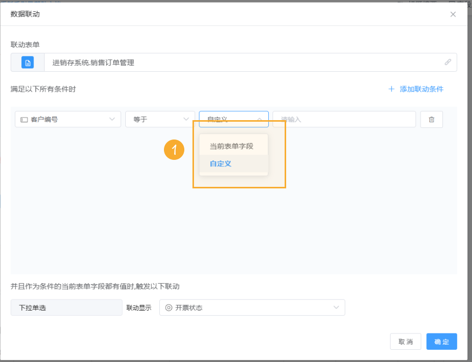This screenshot has height=362, width=472.
Task: Click the 下拉单选 field box
Action: [x=66, y=307]
